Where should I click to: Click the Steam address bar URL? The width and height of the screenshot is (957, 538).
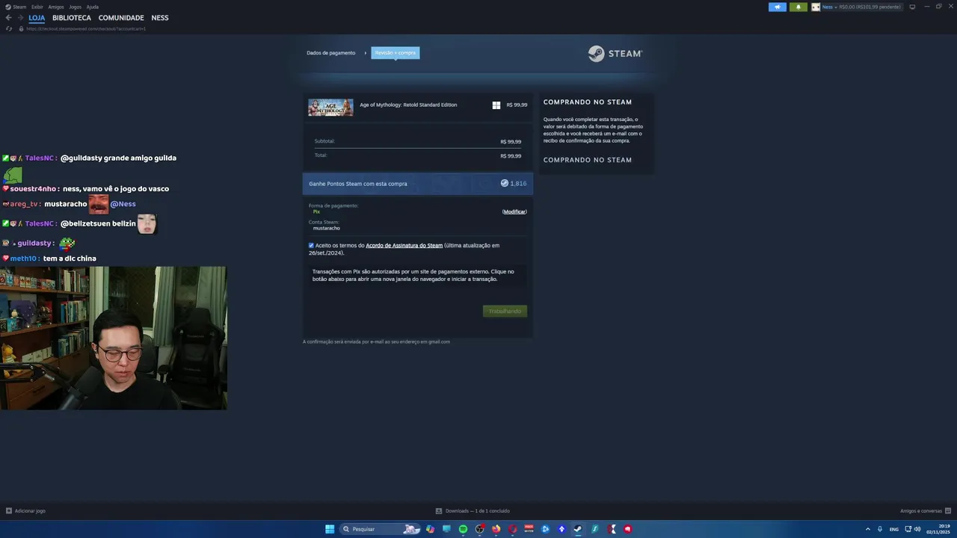(86, 28)
